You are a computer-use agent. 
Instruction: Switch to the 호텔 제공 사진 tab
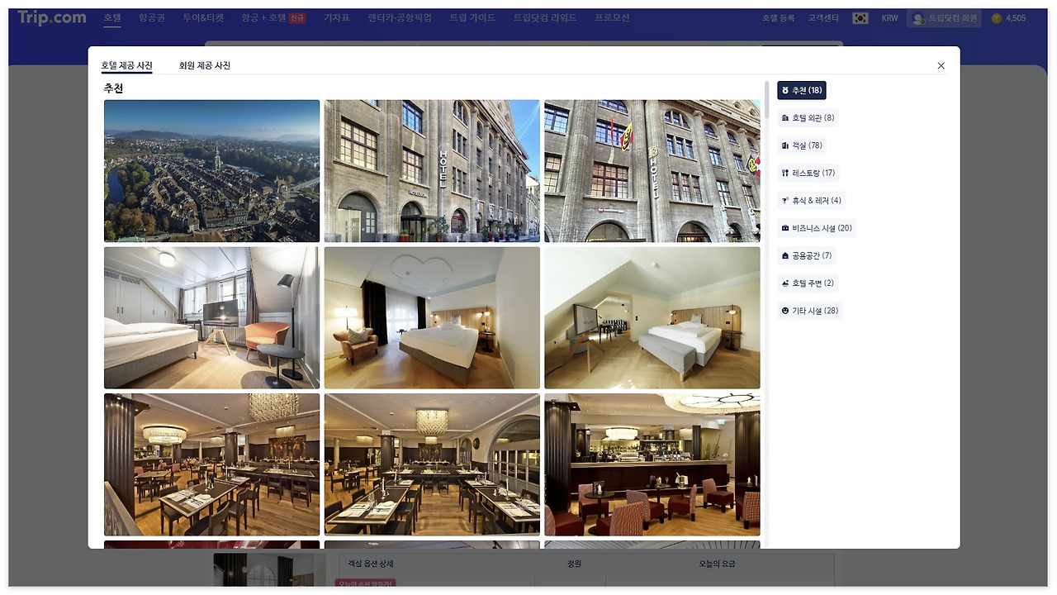[126, 65]
